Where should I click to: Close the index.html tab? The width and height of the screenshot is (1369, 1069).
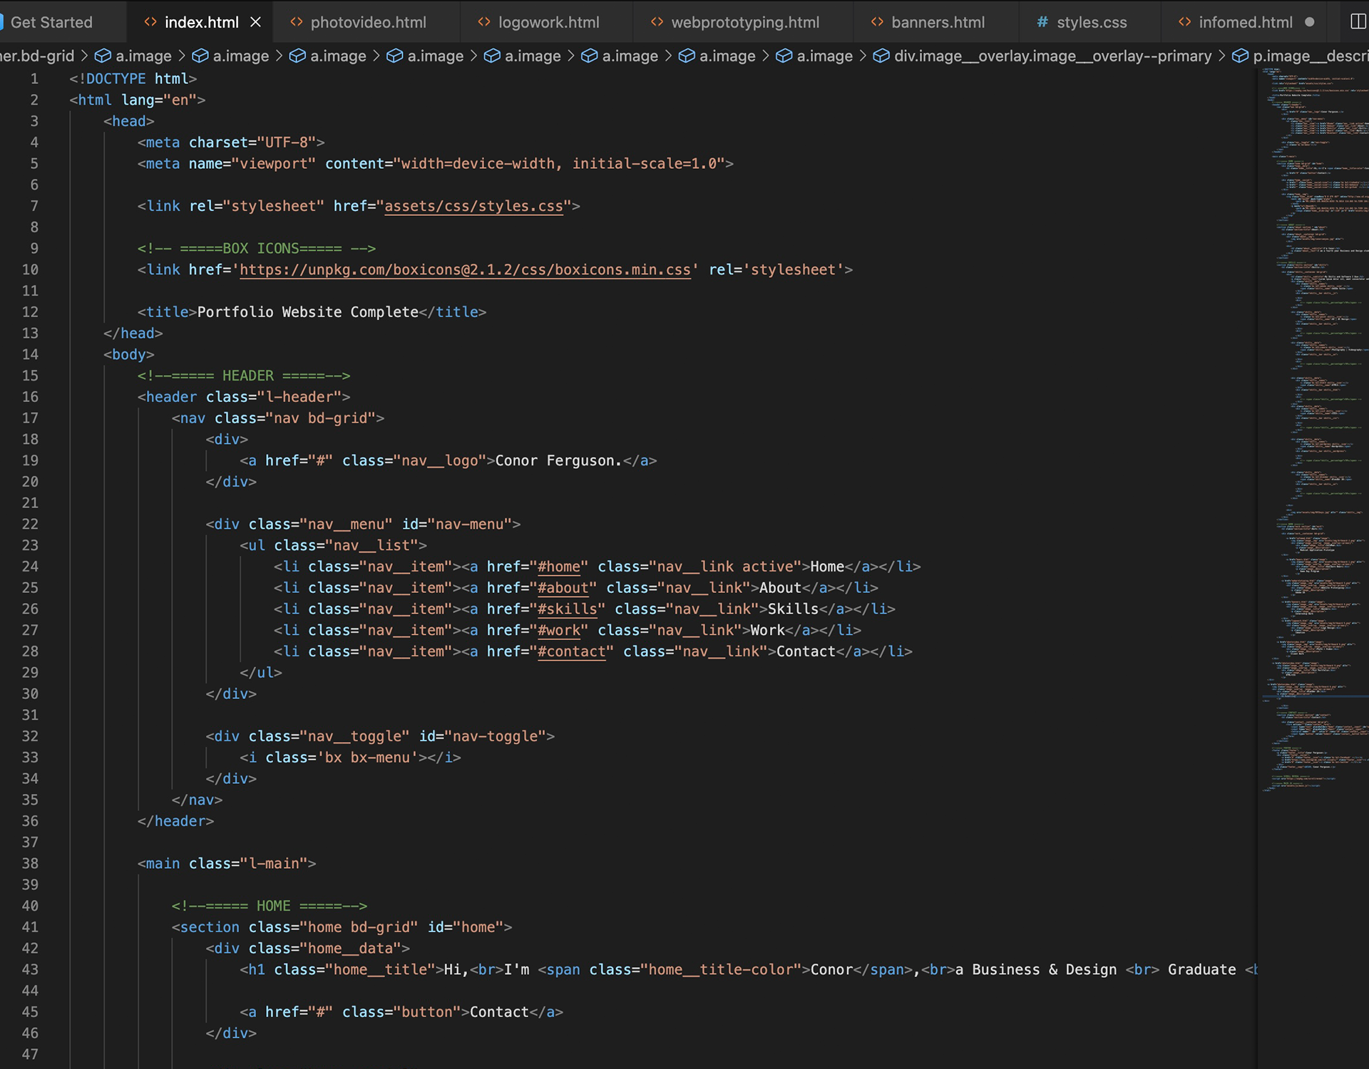click(x=255, y=22)
